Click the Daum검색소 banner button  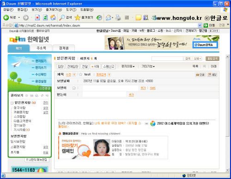(x=205, y=45)
